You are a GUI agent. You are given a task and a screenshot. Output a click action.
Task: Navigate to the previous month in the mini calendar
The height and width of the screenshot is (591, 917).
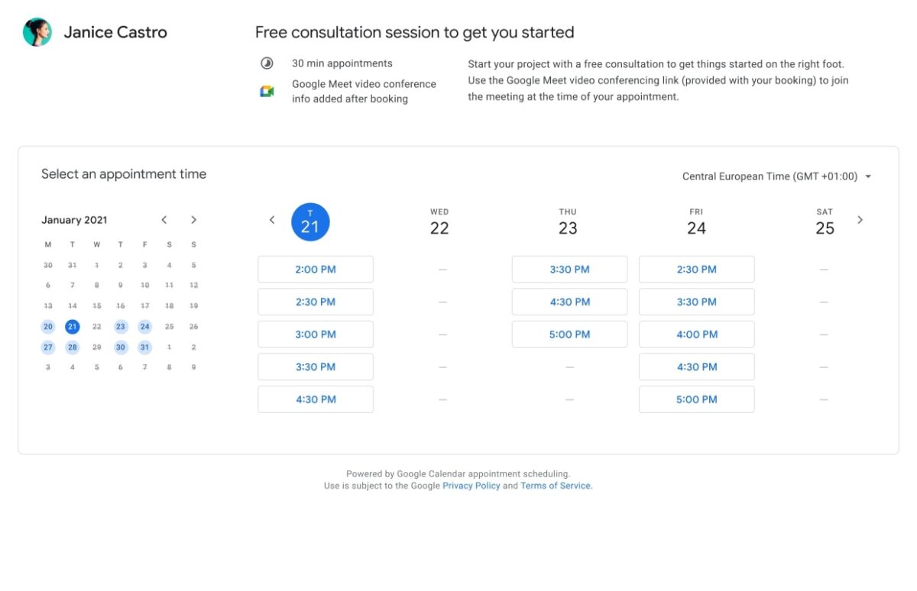coord(164,220)
